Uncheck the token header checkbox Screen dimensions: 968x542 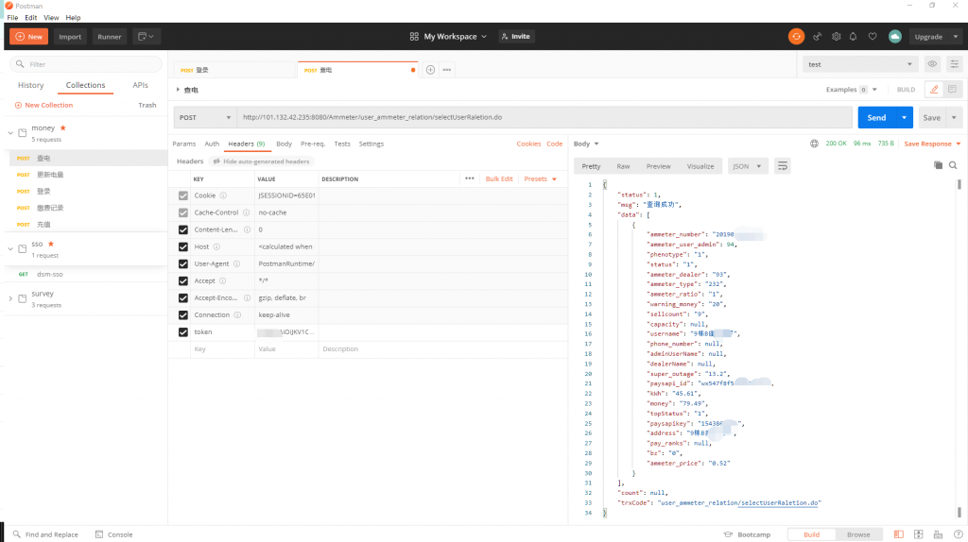(x=183, y=332)
